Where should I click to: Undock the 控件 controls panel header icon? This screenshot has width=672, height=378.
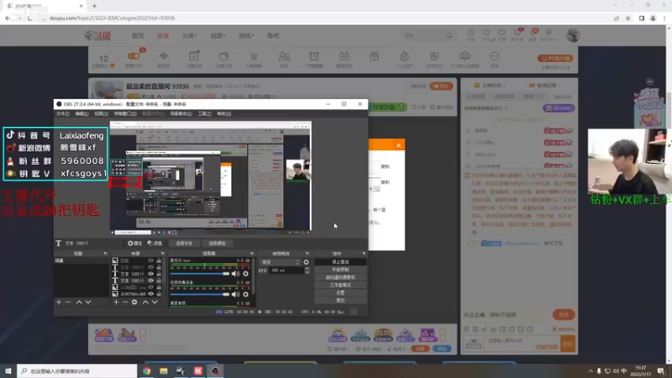pyautogui.click(x=364, y=254)
